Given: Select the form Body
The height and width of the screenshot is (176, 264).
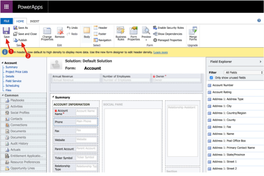Looking at the screenshot, I should click(87, 32).
